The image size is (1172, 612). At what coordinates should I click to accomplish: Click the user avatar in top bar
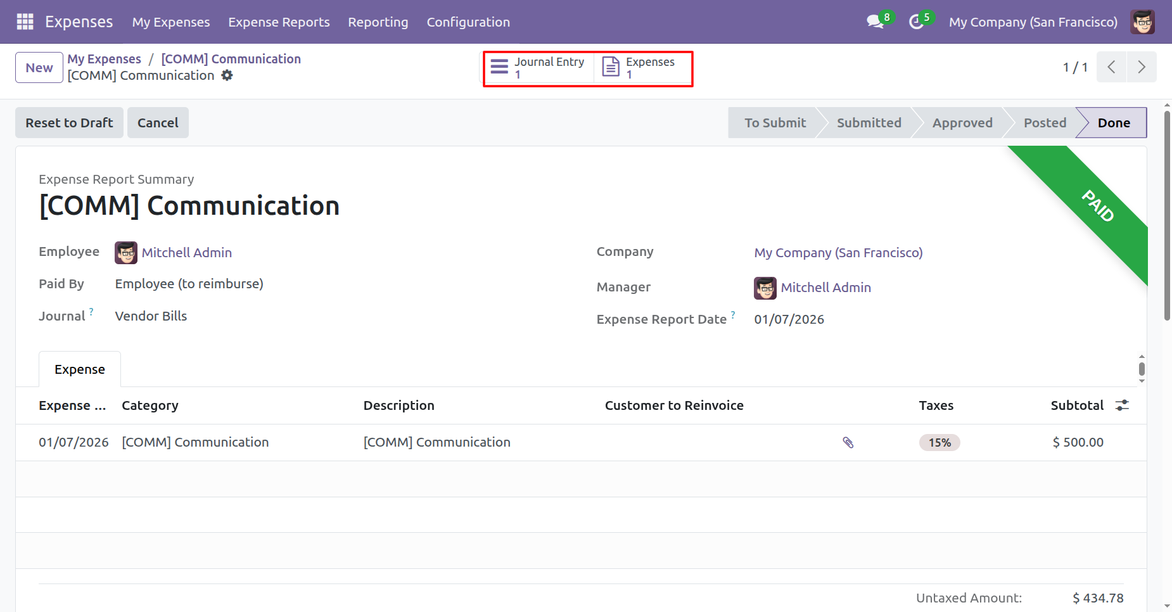pos(1142,22)
